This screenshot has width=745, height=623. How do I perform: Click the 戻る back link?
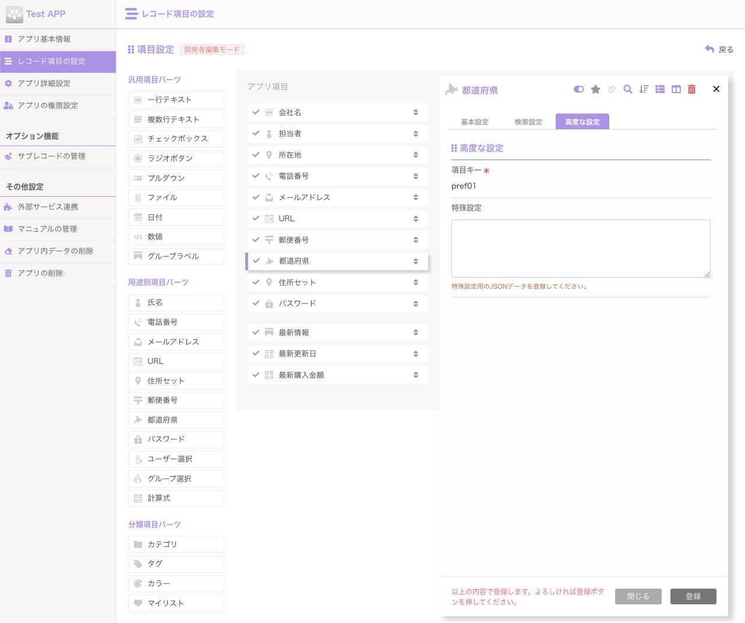point(719,49)
